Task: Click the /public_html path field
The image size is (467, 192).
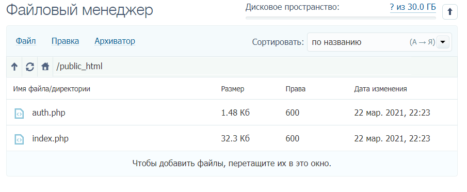Action: tap(232, 67)
